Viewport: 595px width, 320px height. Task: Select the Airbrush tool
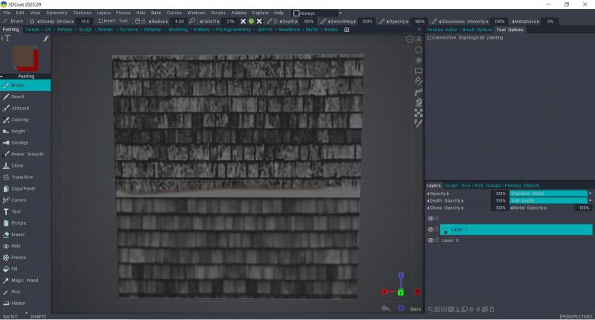pos(20,108)
